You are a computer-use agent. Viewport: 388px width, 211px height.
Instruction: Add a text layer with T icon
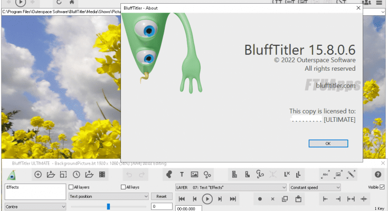point(182,175)
